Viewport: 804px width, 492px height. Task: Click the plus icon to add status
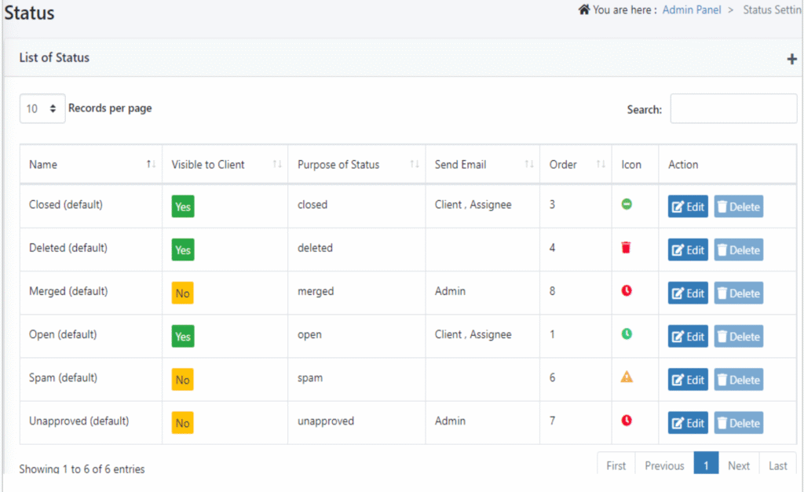tap(791, 60)
